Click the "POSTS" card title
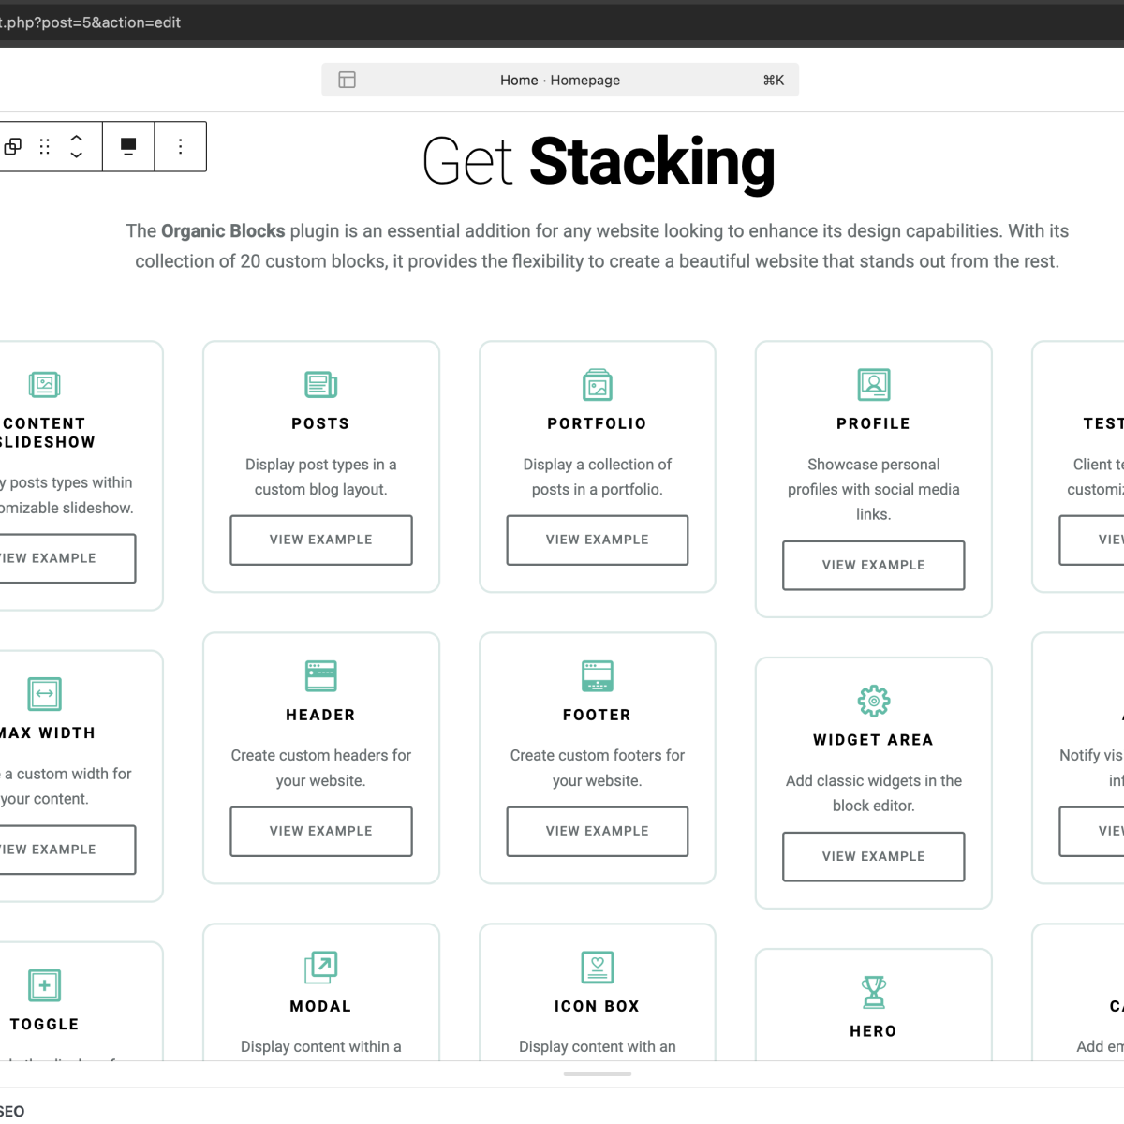 click(x=320, y=423)
